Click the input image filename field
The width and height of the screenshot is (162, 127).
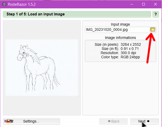pyautogui.click(x=117, y=30)
